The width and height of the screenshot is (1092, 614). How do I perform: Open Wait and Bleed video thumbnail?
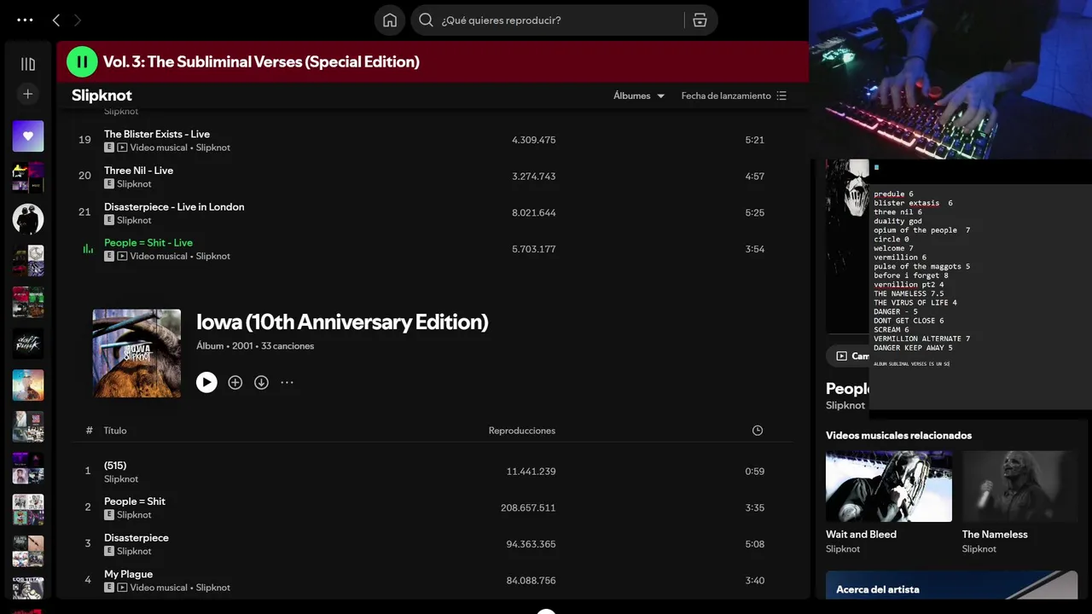889,486
